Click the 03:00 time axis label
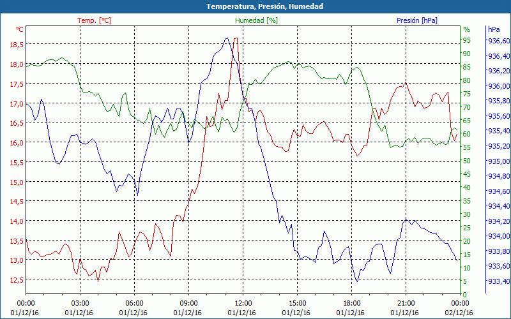 [80, 304]
